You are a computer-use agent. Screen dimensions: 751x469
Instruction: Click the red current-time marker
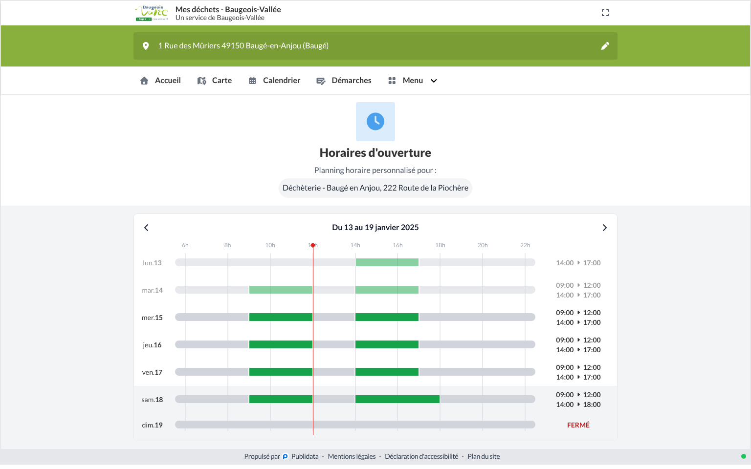313,245
